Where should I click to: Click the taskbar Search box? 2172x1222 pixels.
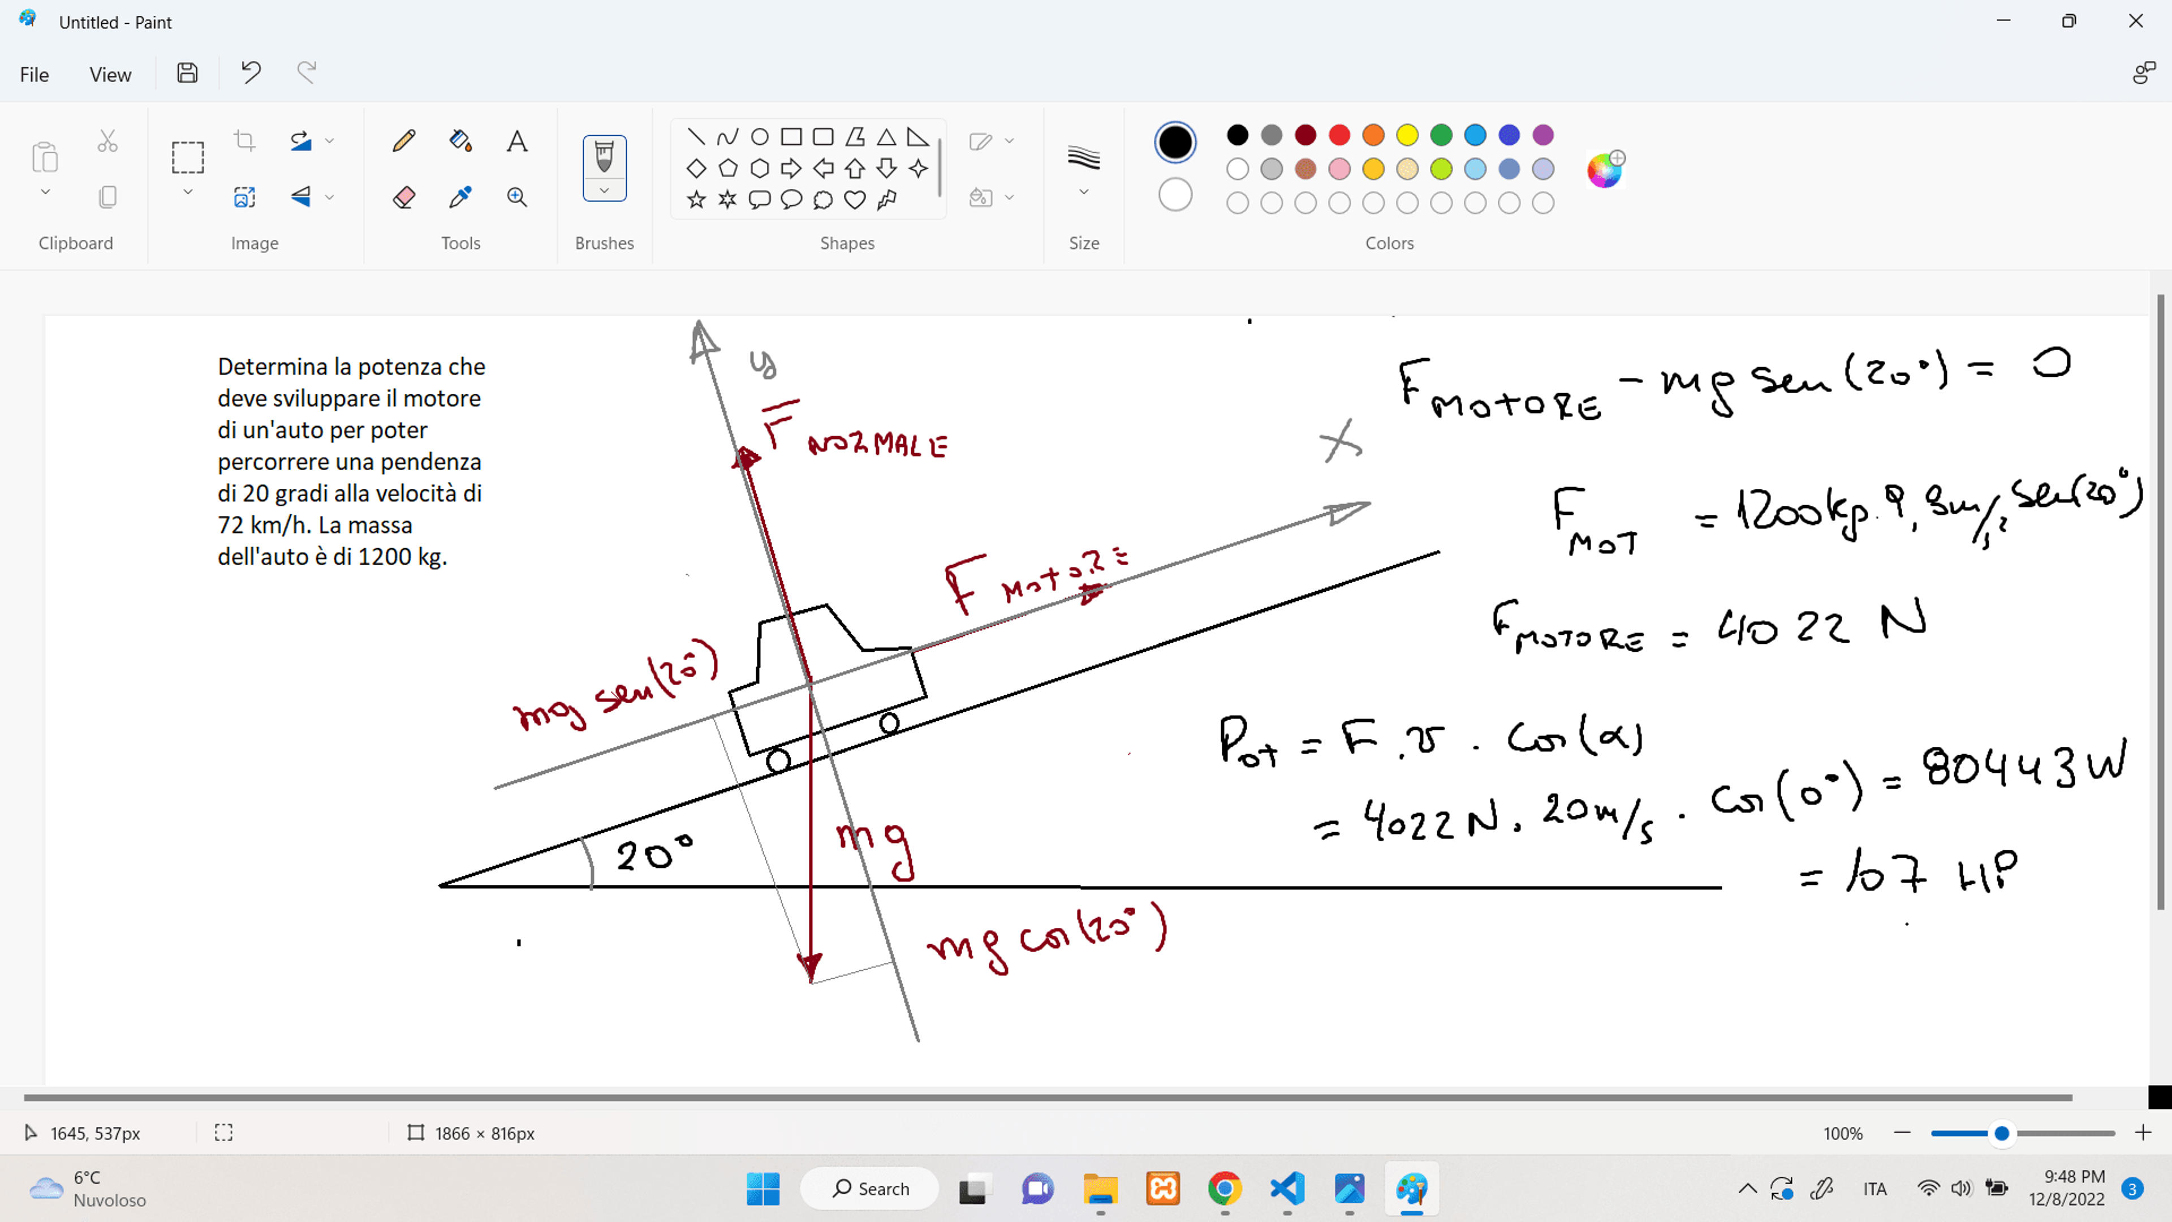point(869,1188)
